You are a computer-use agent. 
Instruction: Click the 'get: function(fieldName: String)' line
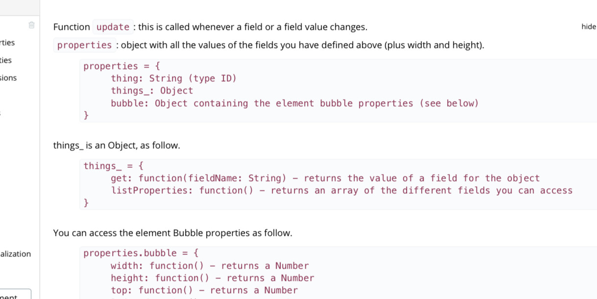click(325, 178)
